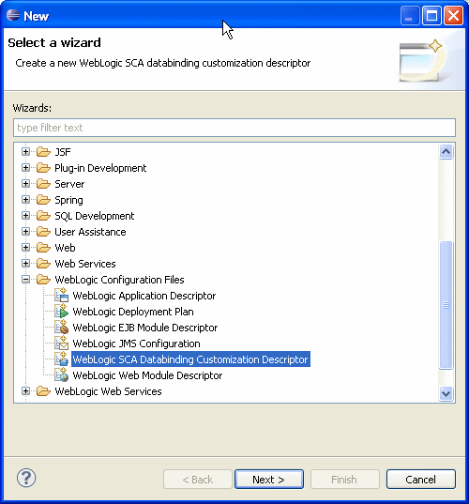Expand the WebLogic Web Services node
Image resolution: width=469 pixels, height=504 pixels.
[x=25, y=391]
